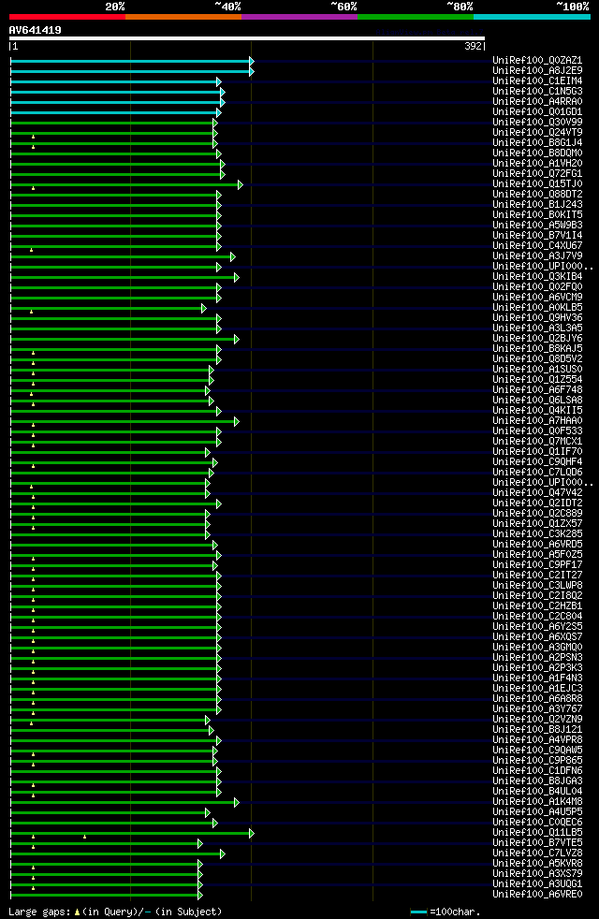Select label UniRef100_Q88DT2

pyautogui.click(x=537, y=195)
